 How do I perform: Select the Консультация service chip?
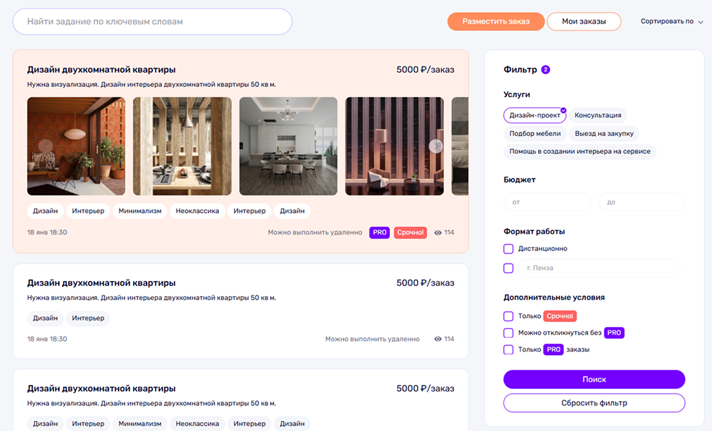click(x=598, y=115)
